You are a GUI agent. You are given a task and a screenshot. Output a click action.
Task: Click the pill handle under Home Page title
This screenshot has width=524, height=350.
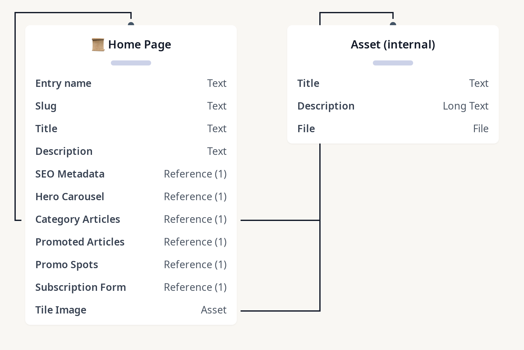pyautogui.click(x=131, y=63)
